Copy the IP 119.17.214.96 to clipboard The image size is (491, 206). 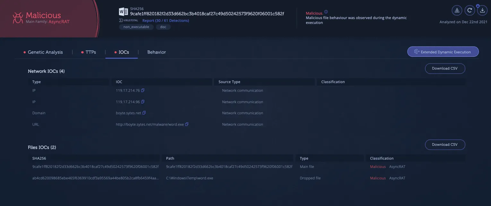(x=143, y=102)
